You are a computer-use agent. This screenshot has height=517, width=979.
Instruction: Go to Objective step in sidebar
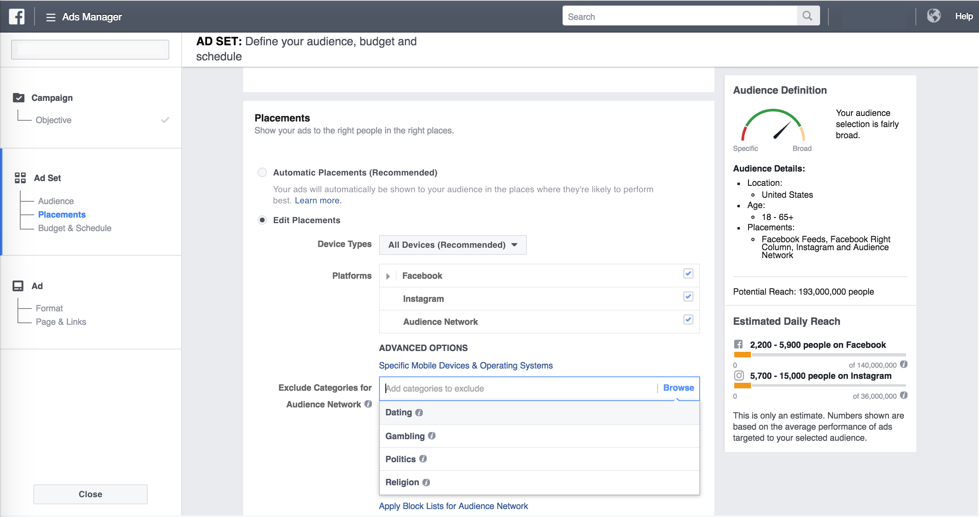pos(54,120)
